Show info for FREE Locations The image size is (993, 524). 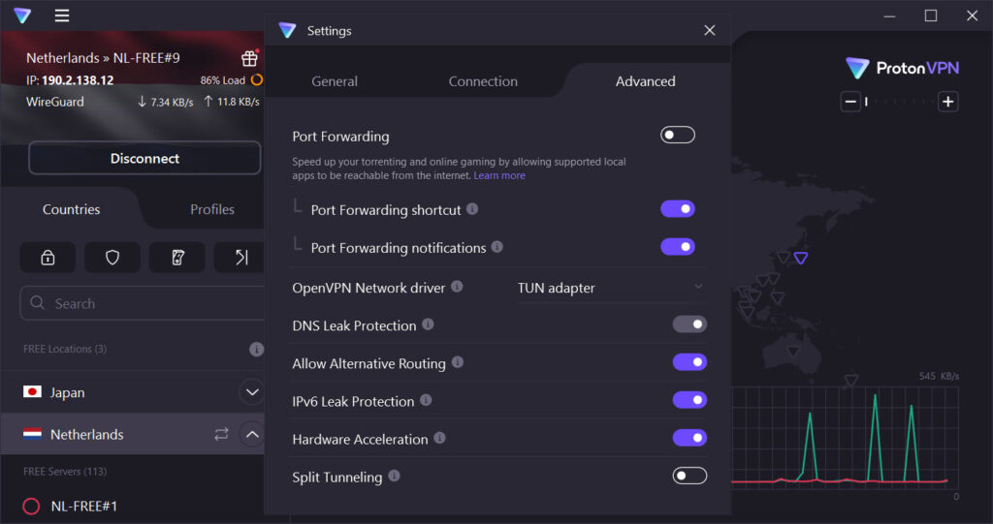(256, 350)
